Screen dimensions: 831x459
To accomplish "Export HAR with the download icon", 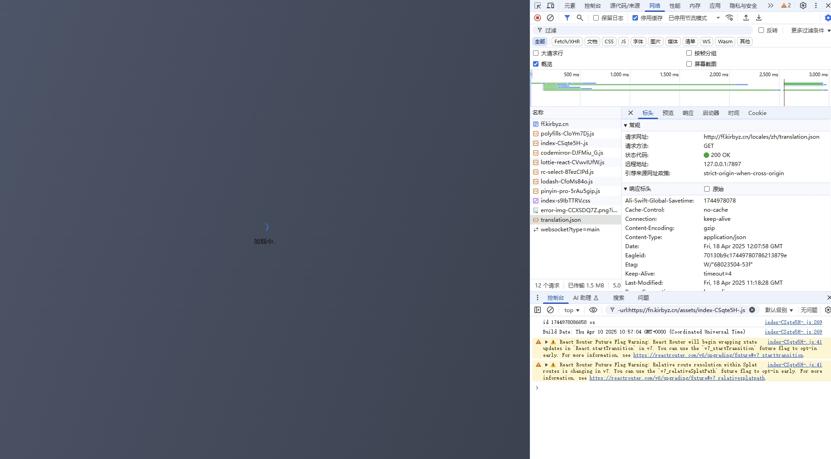I will pos(759,18).
